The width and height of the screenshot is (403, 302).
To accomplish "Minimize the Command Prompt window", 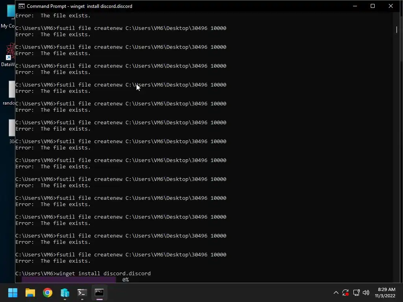I will click(x=355, y=6).
